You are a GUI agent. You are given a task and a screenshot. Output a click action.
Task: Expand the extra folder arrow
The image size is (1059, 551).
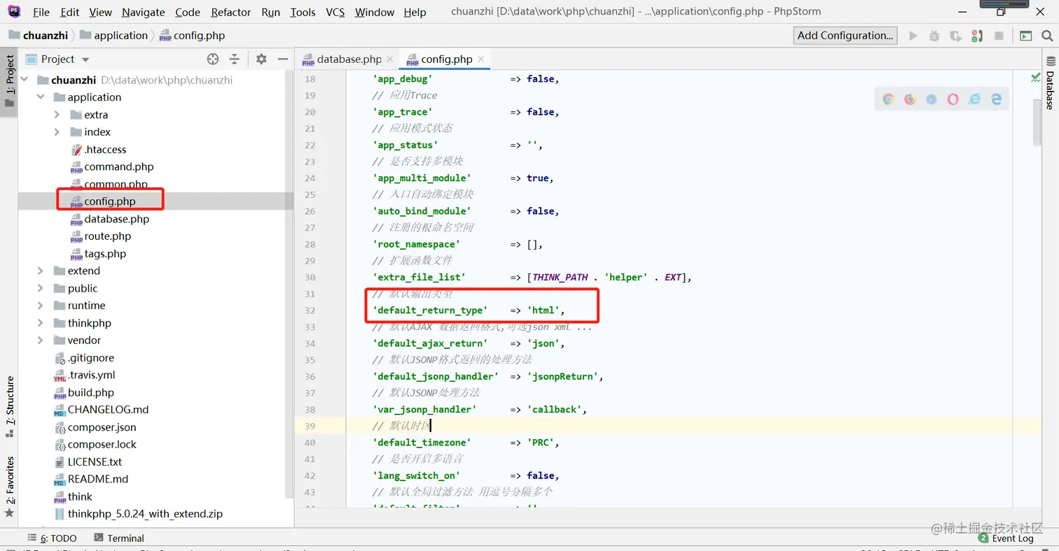pos(57,115)
